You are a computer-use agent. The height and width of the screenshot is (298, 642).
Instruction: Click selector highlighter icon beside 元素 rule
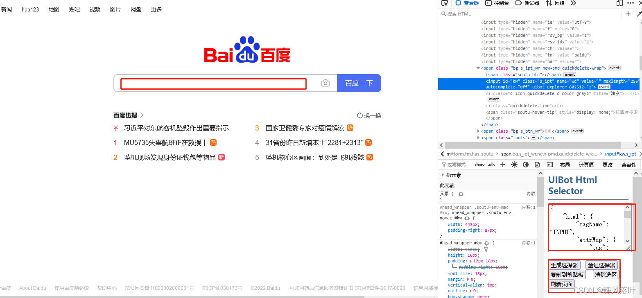pyautogui.click(x=461, y=194)
